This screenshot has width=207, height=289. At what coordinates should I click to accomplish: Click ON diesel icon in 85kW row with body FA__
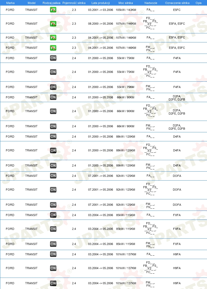pos(53,215)
